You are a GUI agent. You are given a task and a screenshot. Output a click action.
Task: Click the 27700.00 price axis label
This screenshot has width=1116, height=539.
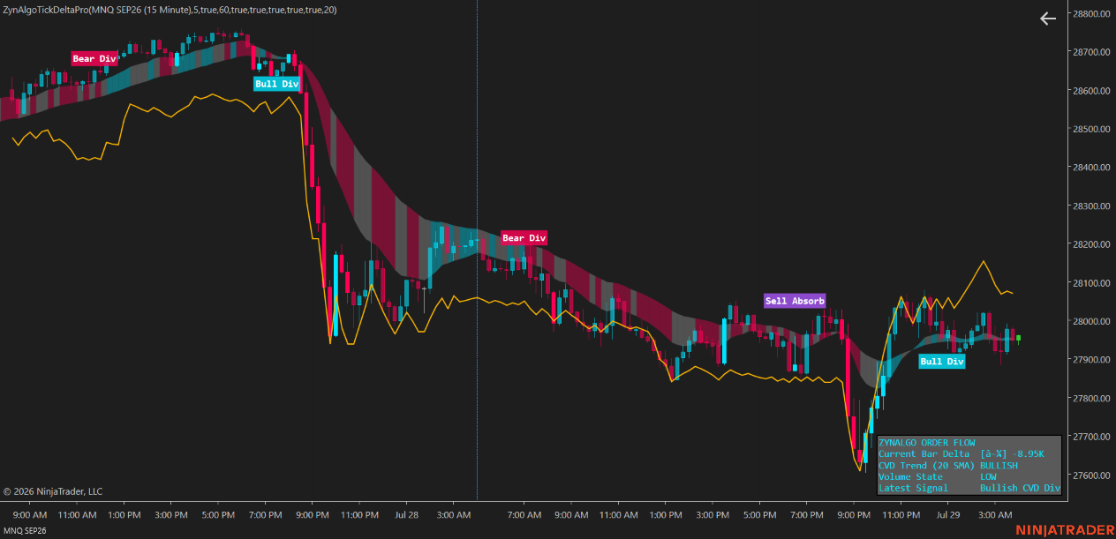point(1090,437)
